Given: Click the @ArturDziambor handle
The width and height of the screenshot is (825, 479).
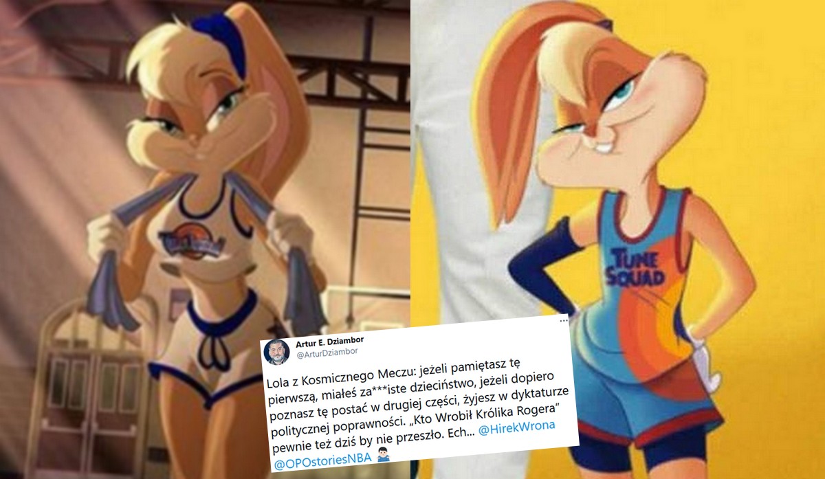Looking at the screenshot, I should [320, 353].
